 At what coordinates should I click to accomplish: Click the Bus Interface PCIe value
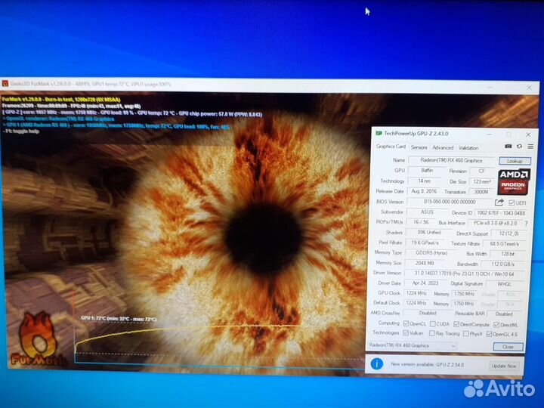pos(495,223)
